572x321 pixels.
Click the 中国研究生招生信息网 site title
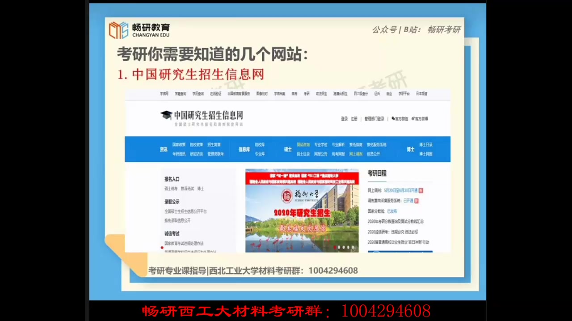(x=209, y=115)
